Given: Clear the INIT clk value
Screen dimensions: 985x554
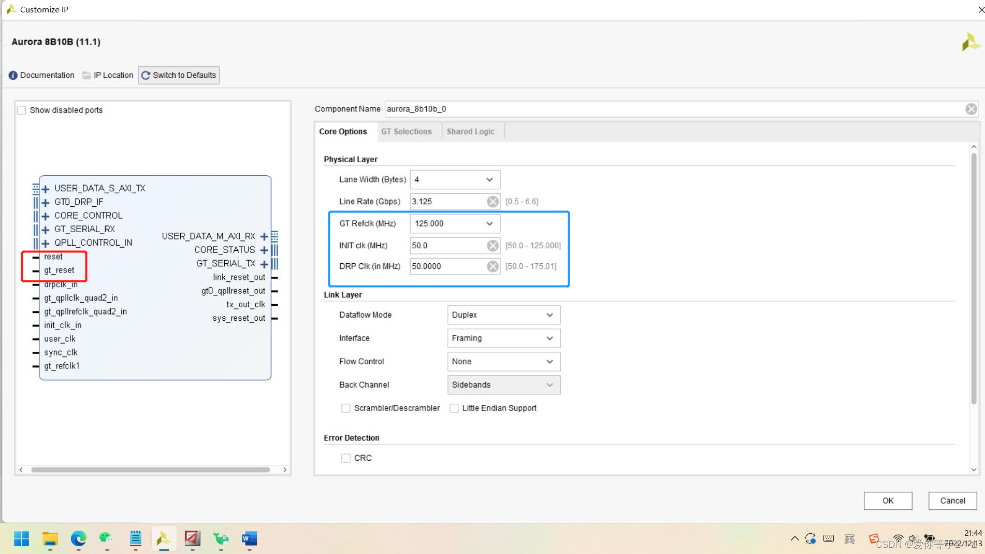Looking at the screenshot, I should click(492, 246).
